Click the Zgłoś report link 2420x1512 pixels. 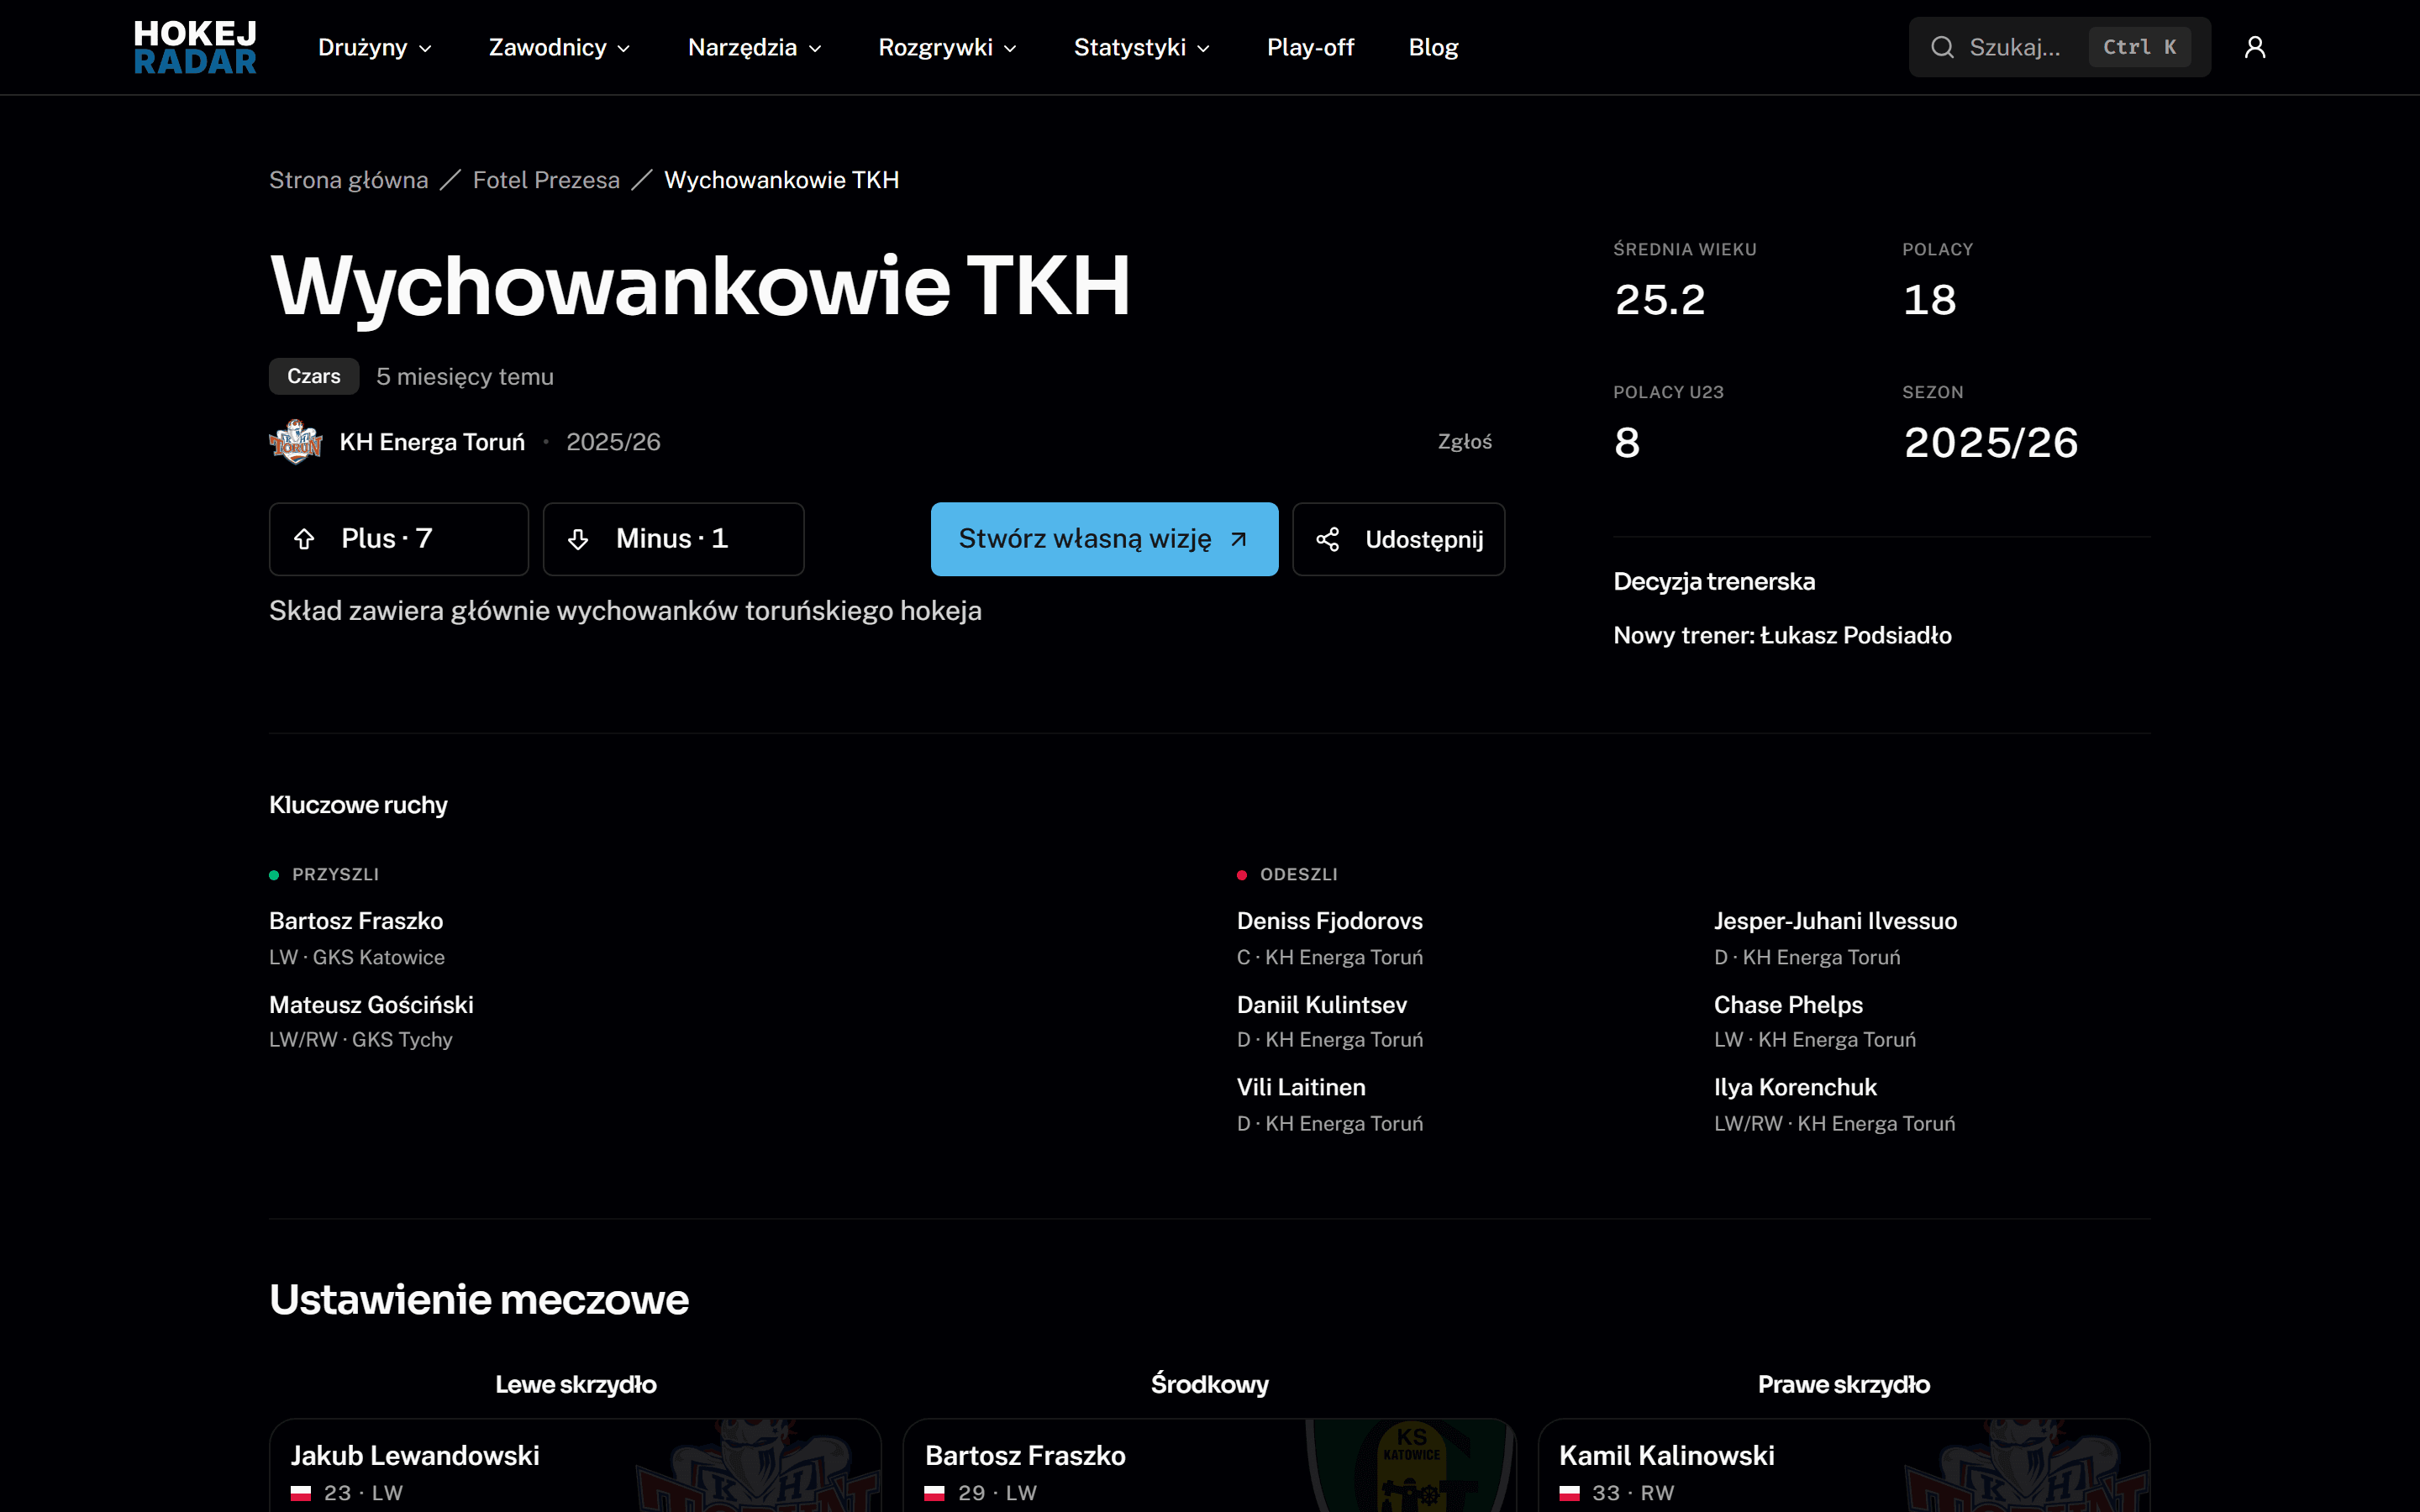(x=1464, y=442)
